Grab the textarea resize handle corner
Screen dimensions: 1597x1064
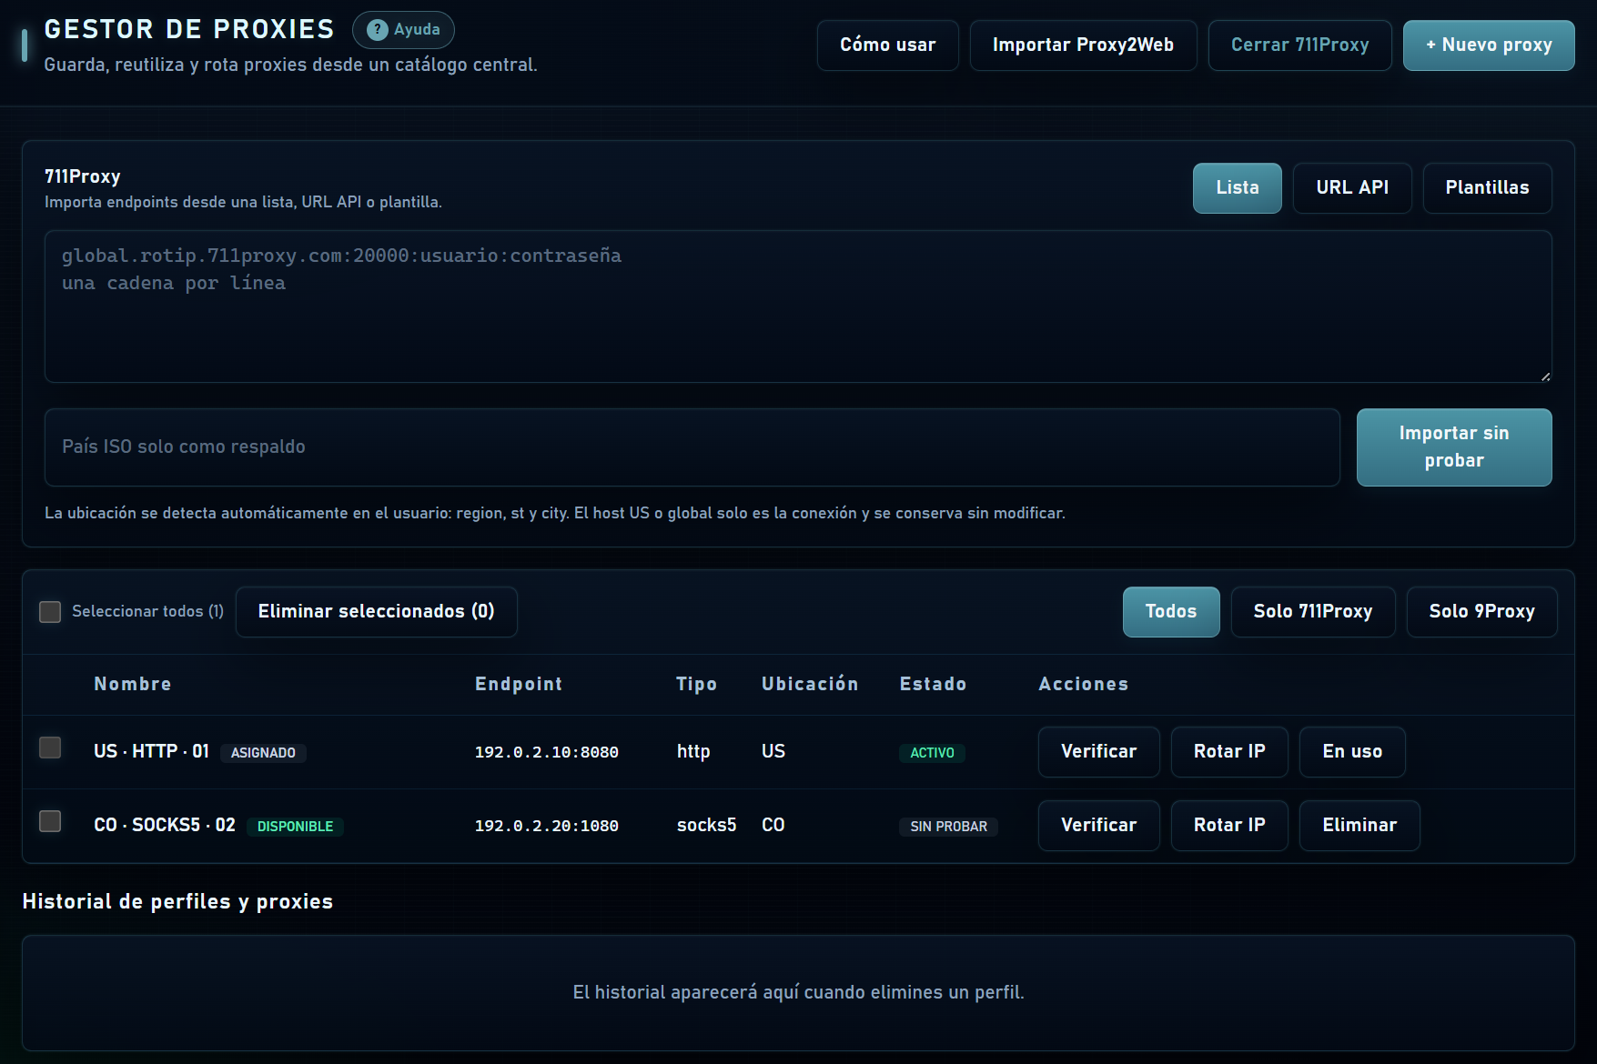(1545, 376)
